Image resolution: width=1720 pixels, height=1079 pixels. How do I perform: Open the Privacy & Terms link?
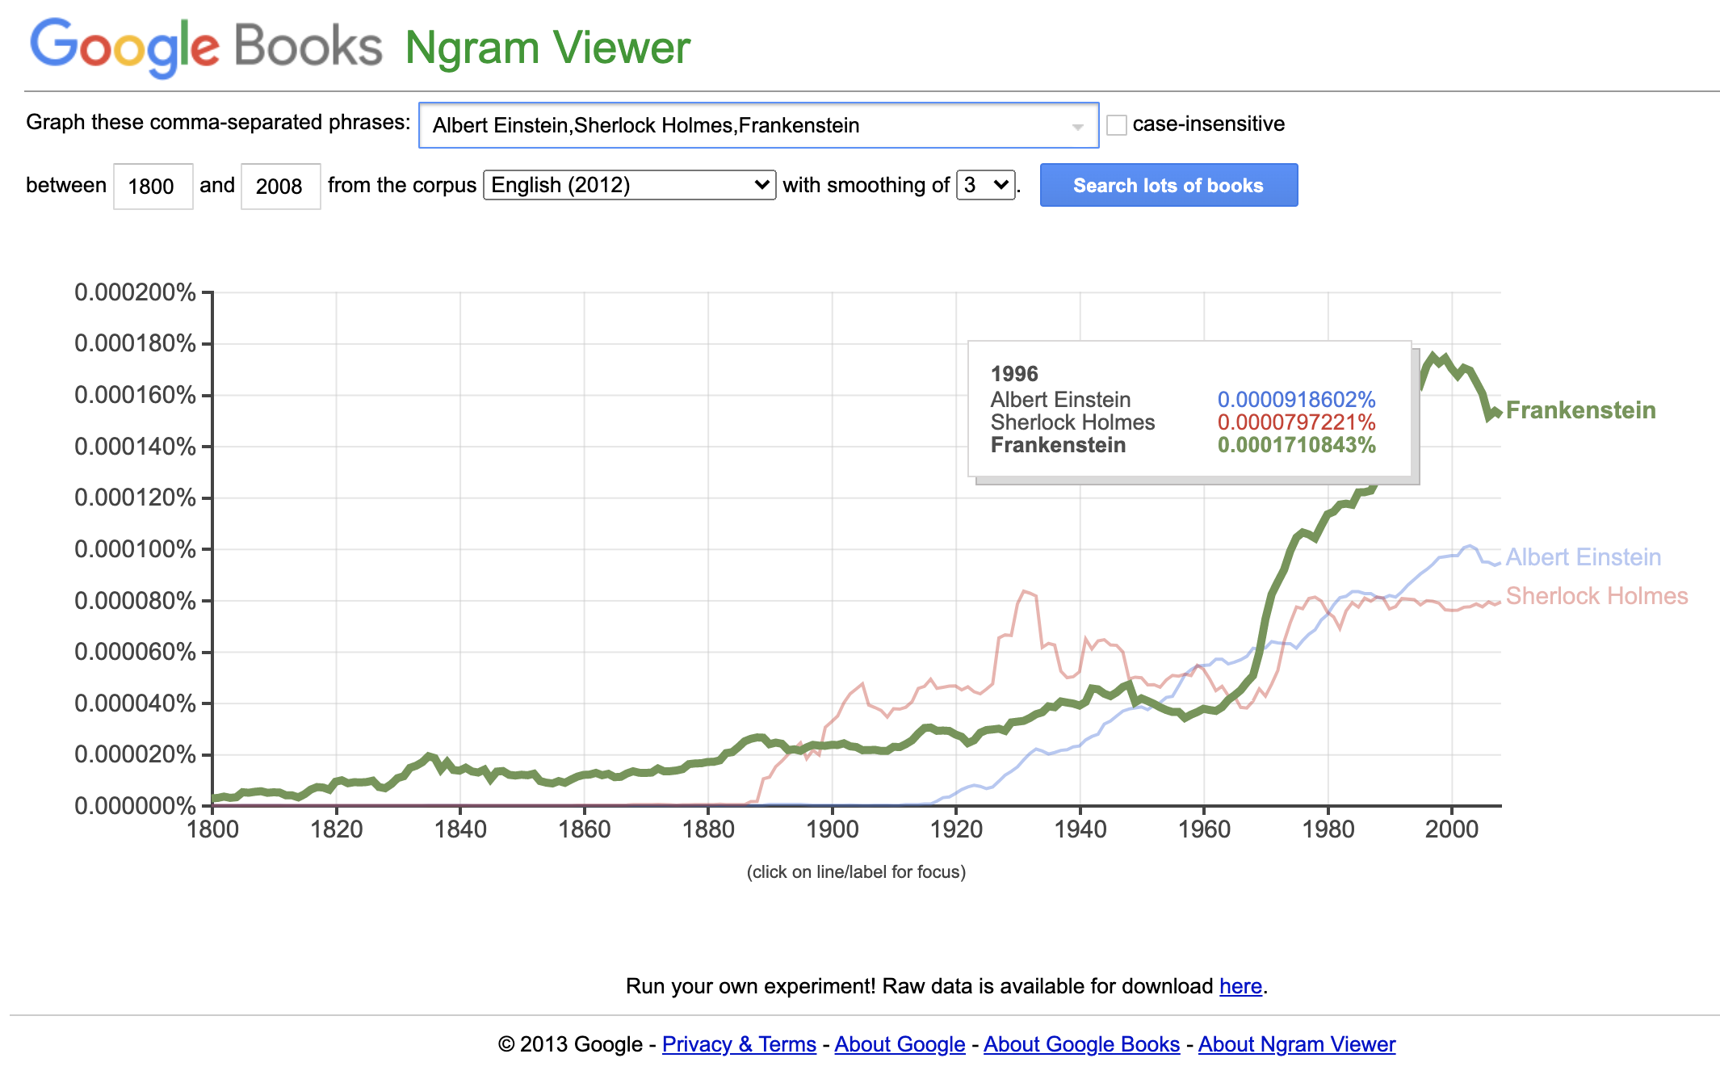pyautogui.click(x=739, y=1044)
